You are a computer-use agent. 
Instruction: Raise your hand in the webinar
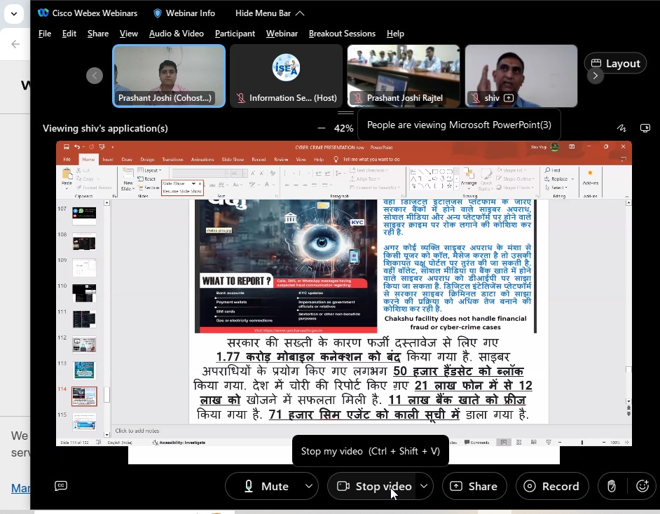(x=612, y=486)
